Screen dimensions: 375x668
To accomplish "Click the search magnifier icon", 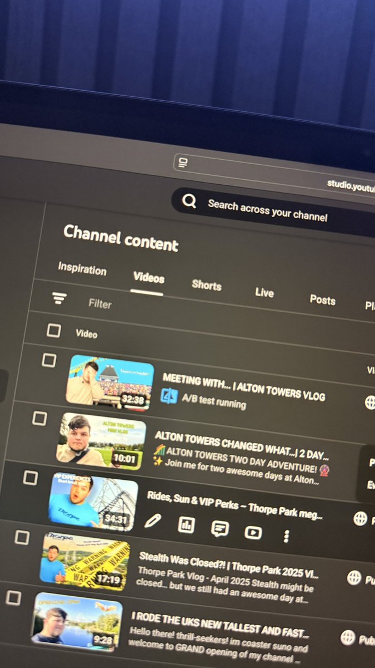I will (189, 200).
